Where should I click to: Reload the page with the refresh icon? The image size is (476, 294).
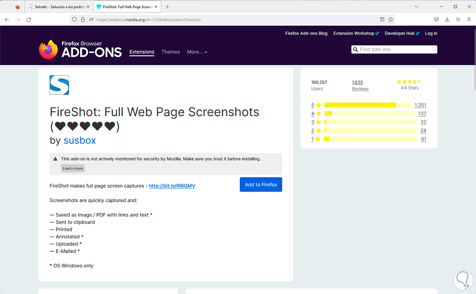click(x=29, y=19)
